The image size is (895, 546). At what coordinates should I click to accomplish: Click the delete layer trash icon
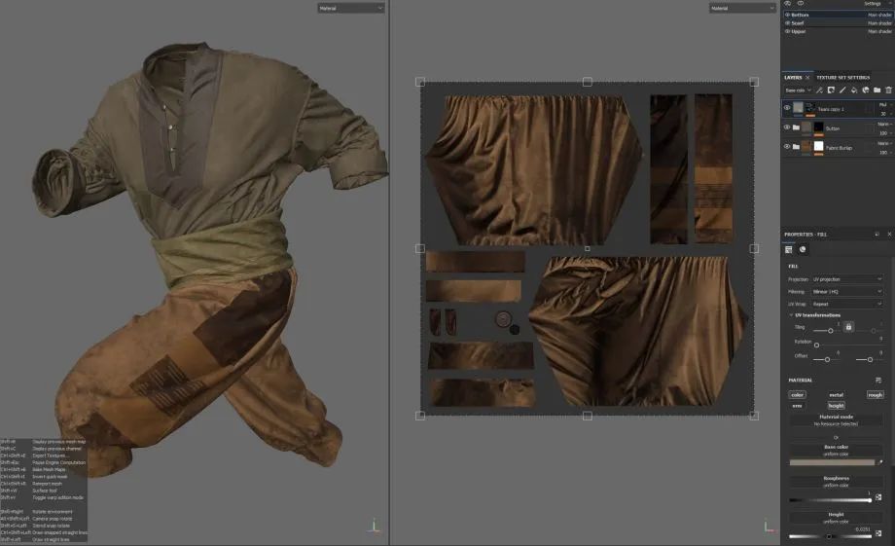(888, 91)
